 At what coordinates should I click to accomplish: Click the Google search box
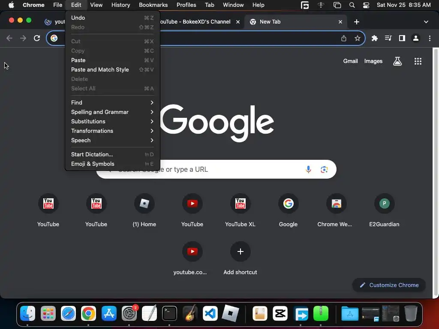[x=216, y=169]
